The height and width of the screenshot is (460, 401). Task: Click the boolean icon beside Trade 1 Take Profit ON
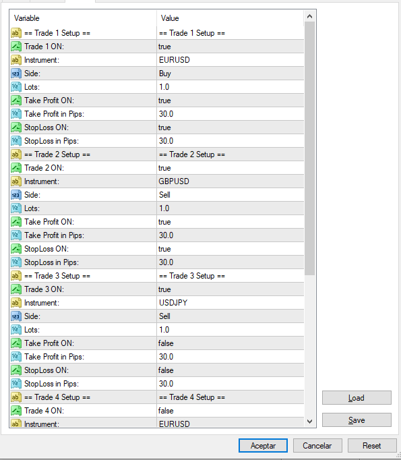pos(16,100)
